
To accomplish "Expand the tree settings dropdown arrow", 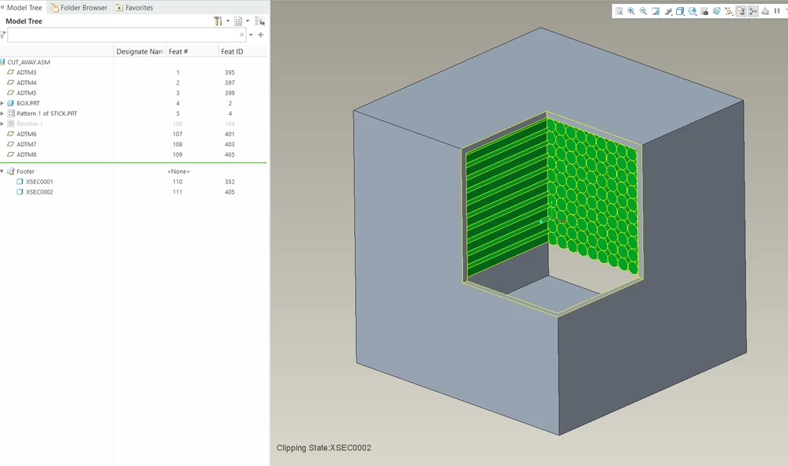I will 228,21.
